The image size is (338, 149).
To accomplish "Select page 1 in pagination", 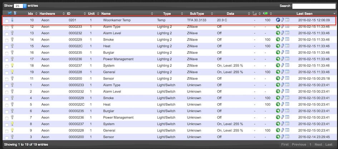I will point(310,144).
